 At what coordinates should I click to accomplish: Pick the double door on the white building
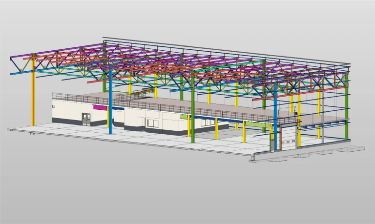point(86,119)
